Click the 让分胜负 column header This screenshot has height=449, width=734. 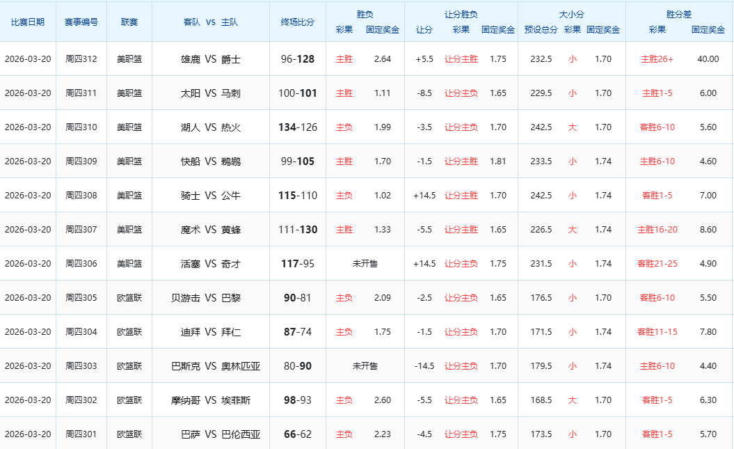pos(461,14)
